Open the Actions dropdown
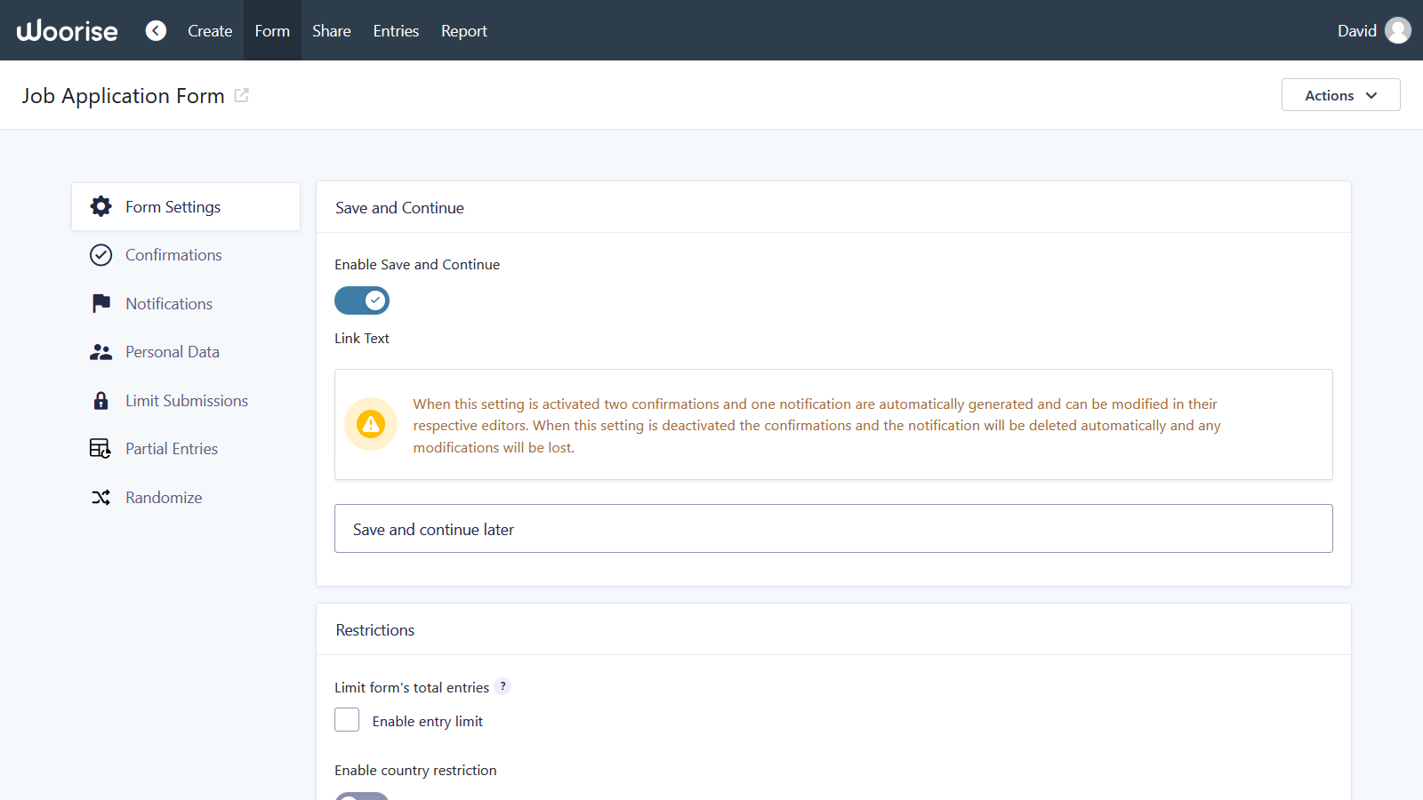 1340,95
